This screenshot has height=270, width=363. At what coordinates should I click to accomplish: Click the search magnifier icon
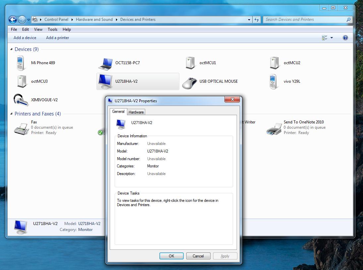(x=348, y=20)
